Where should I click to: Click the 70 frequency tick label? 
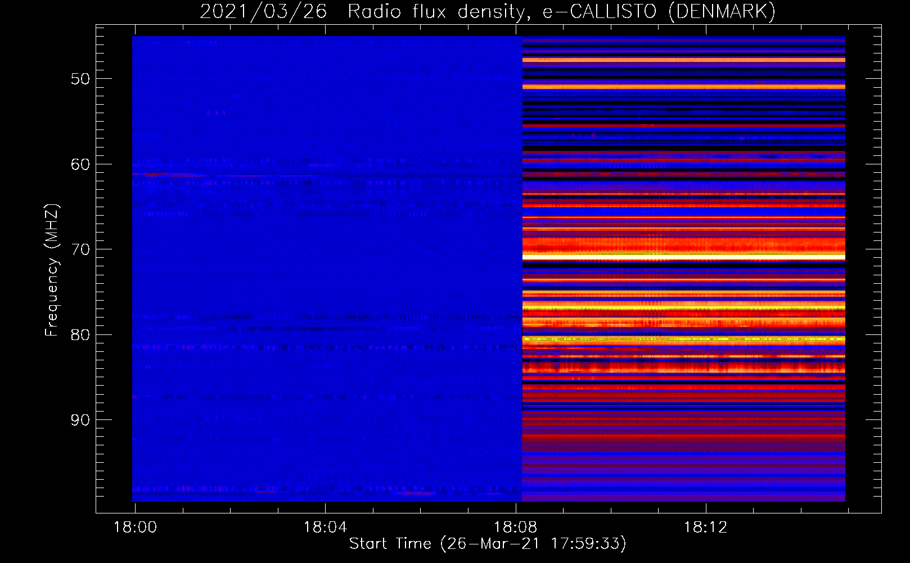coord(80,249)
